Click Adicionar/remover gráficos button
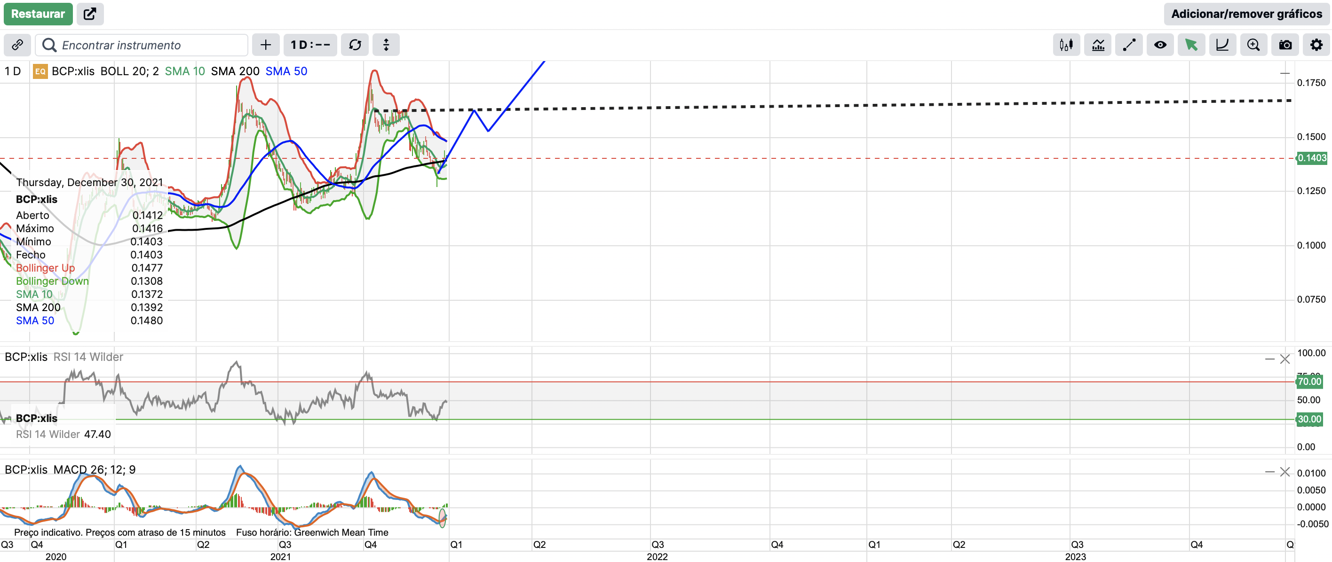The image size is (1332, 562). click(1246, 14)
